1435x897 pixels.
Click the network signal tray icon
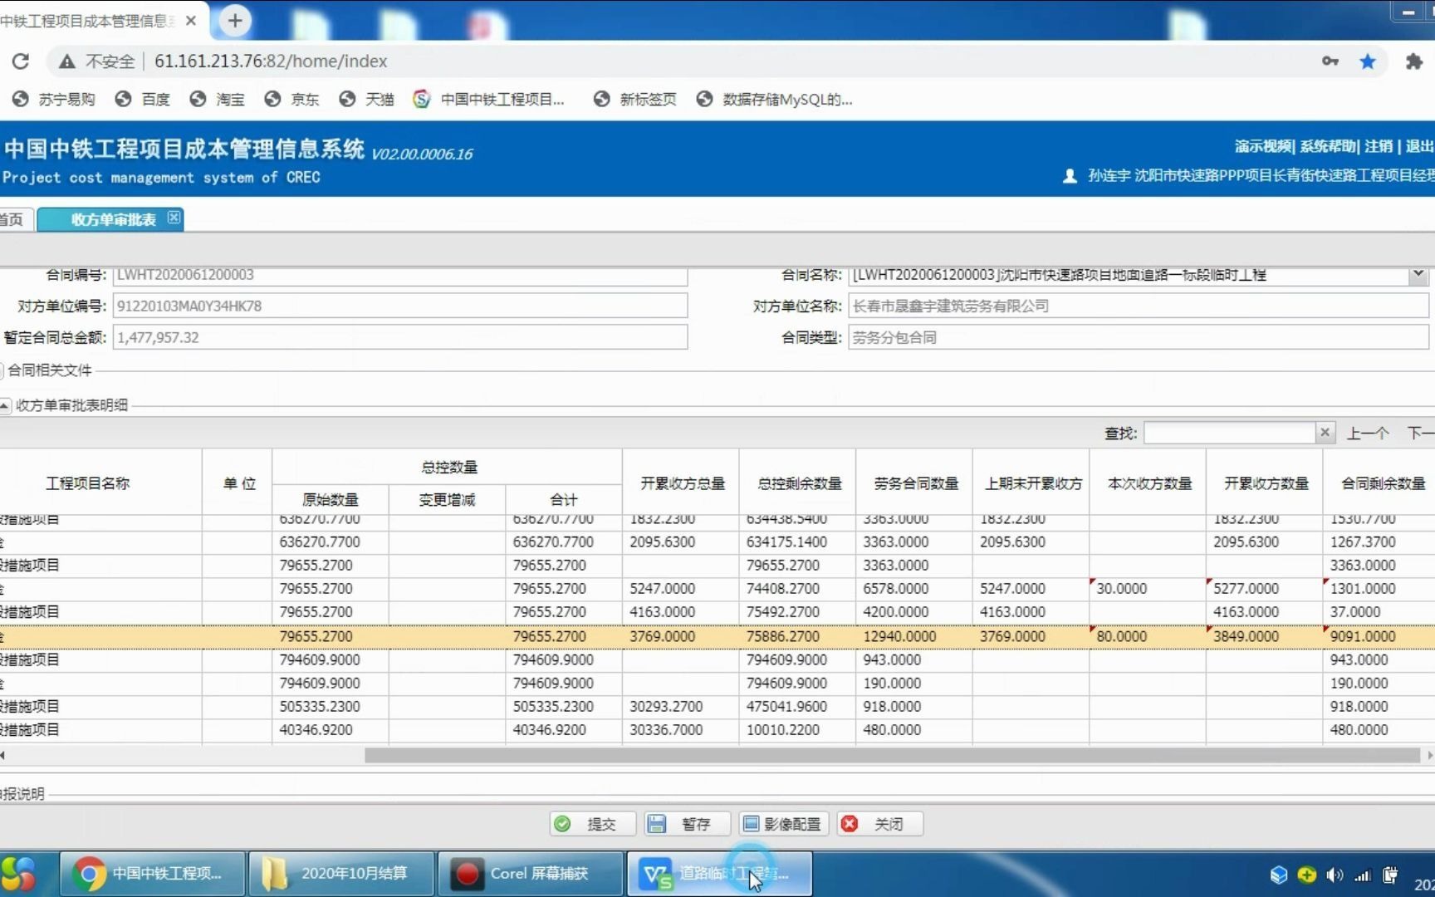(x=1363, y=875)
